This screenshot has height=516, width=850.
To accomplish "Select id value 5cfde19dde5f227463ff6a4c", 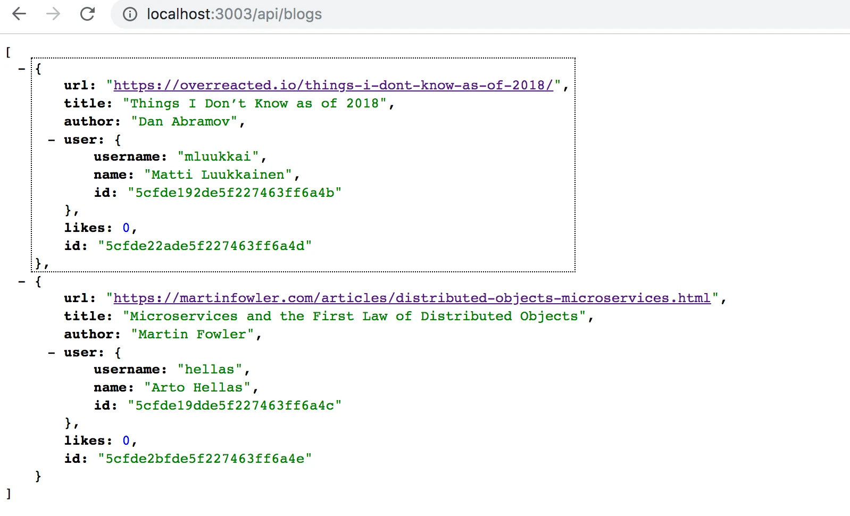I will click(x=235, y=405).
